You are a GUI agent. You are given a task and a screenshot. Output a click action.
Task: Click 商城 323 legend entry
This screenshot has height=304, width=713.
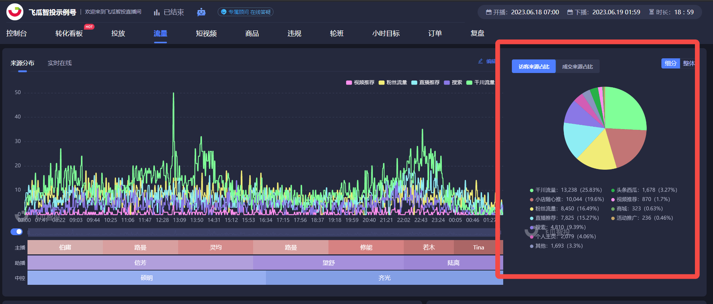click(x=637, y=209)
